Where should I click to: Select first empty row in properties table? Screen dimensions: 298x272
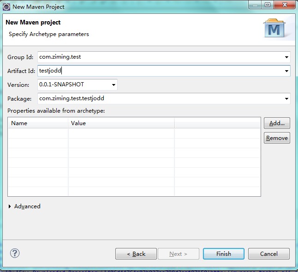(x=134, y=133)
